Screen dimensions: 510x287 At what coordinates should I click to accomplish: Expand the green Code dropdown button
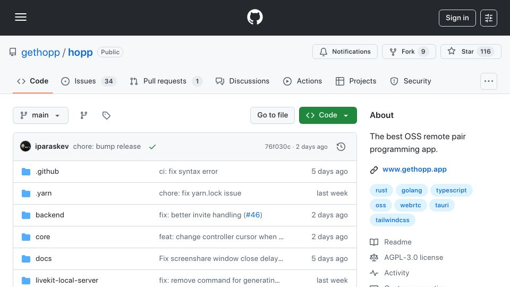[x=328, y=115]
